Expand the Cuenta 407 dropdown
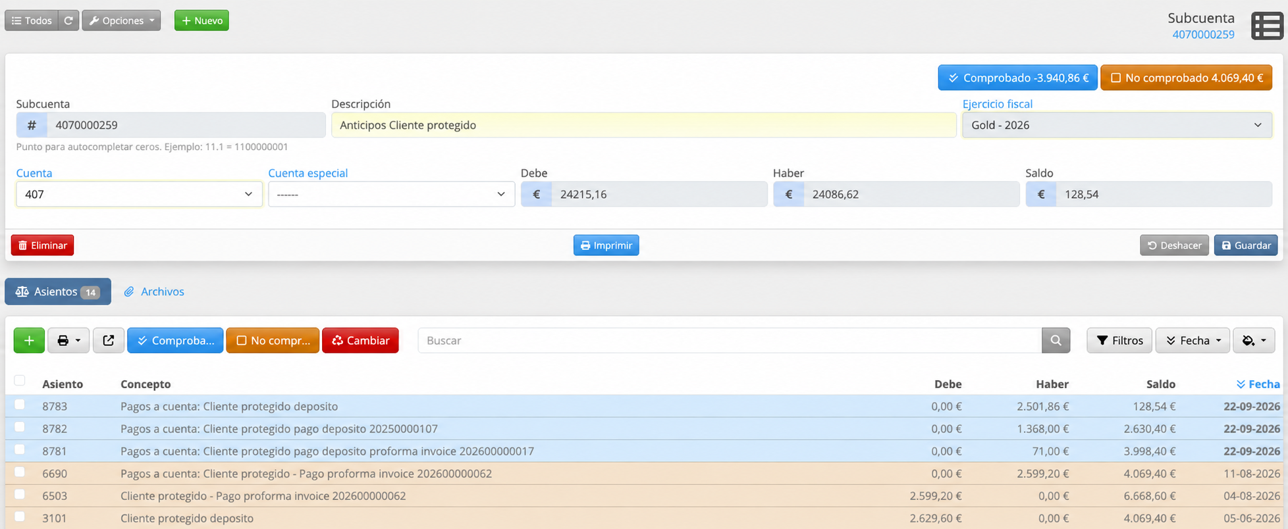This screenshot has height=529, width=1288. coord(139,194)
